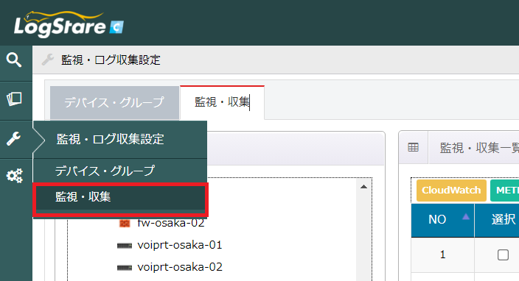Click the 監視・ログ収集設定 flyout menu header
This screenshot has height=281, width=519.
pos(120,139)
